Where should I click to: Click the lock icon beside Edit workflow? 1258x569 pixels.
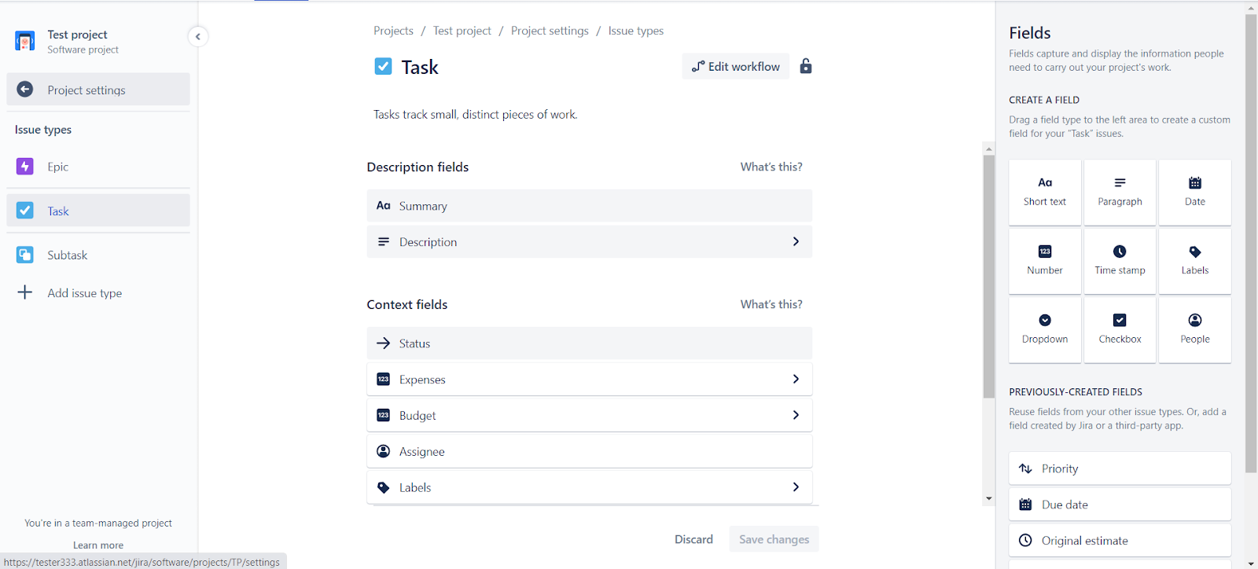click(806, 66)
